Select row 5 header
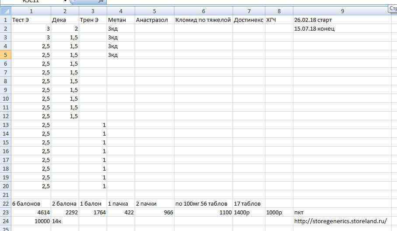Screen dimensions: 397x231 5,55
